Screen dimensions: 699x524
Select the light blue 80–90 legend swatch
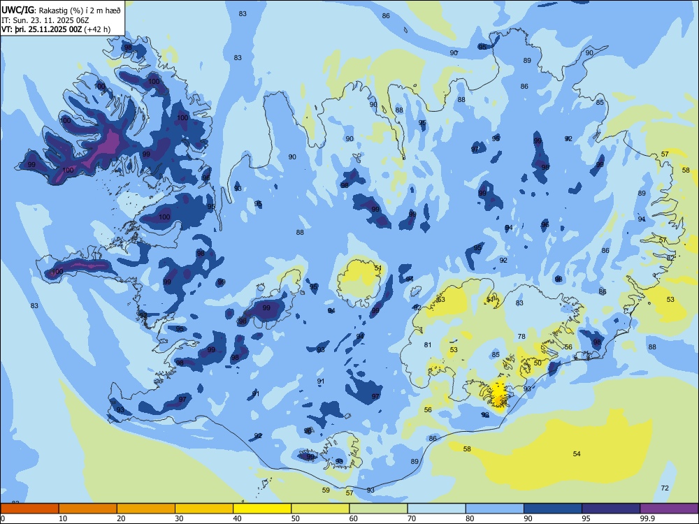click(495, 509)
